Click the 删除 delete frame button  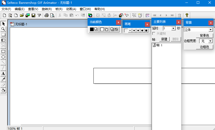pos(176,39)
